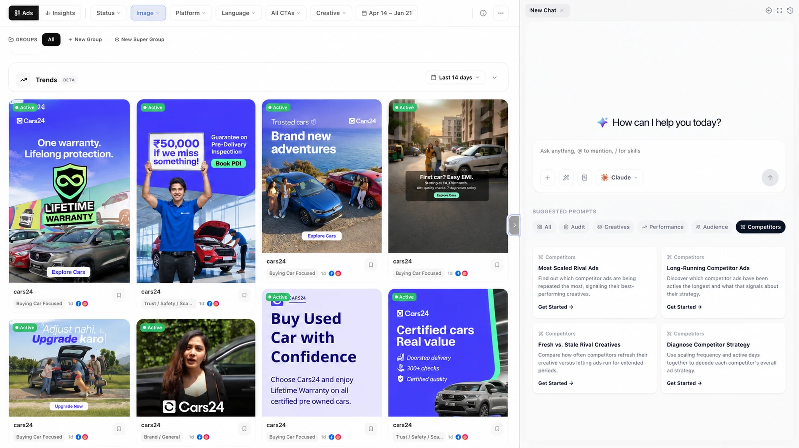Bookmark the ₹50,000 Pre-Delivery Inspection ad
799x448 pixels.
pyautogui.click(x=244, y=295)
